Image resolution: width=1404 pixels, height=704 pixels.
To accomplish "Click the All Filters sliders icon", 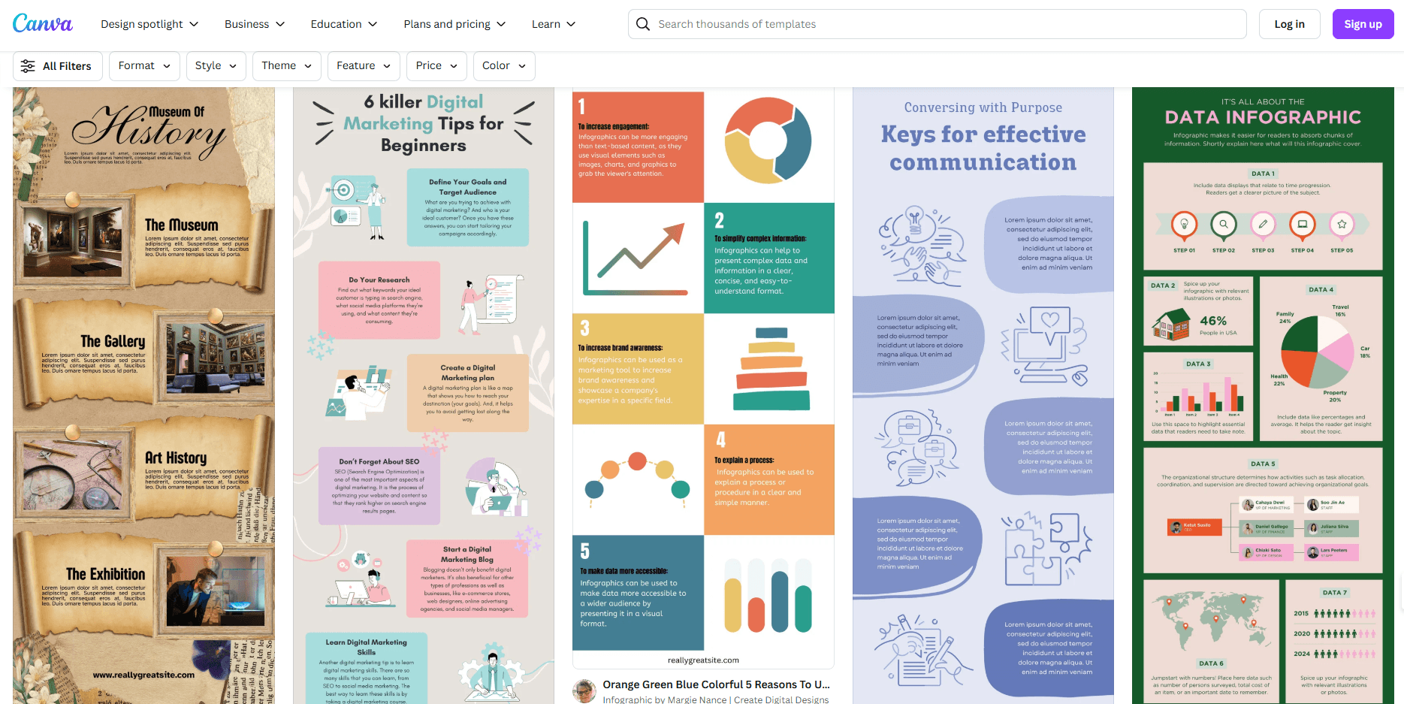I will tap(28, 66).
